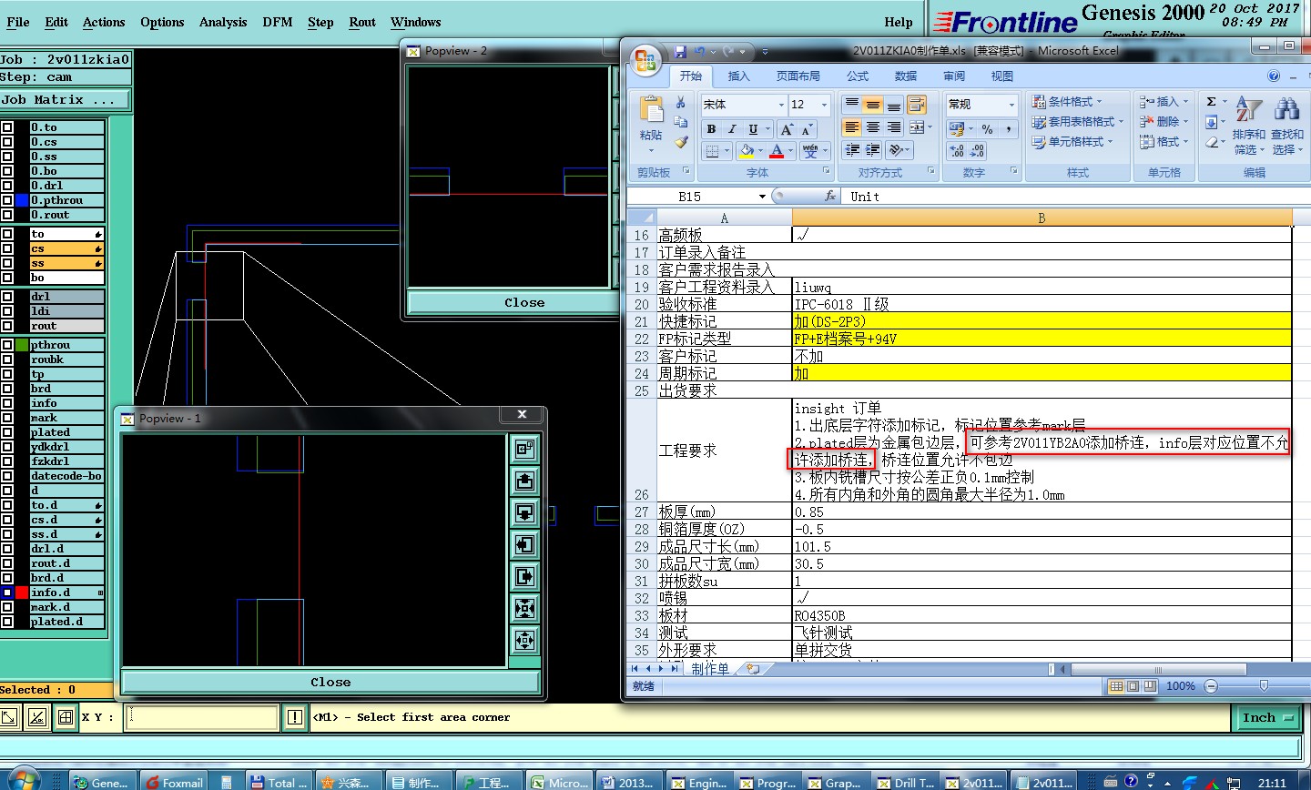This screenshot has width=1311, height=790.
Task: Click the grid snap icon left of XY
Action: point(65,717)
